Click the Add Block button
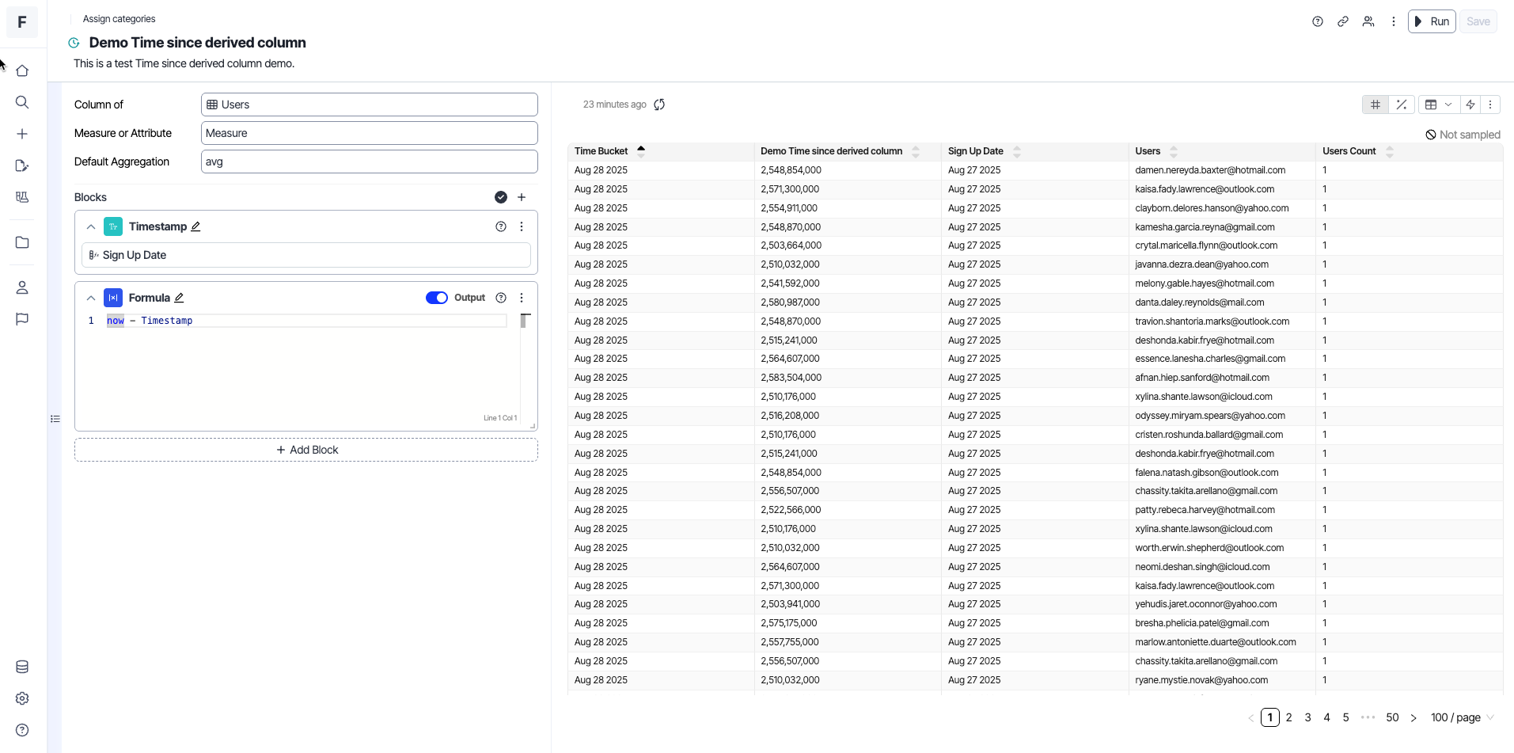This screenshot has width=1514, height=753. (306, 450)
